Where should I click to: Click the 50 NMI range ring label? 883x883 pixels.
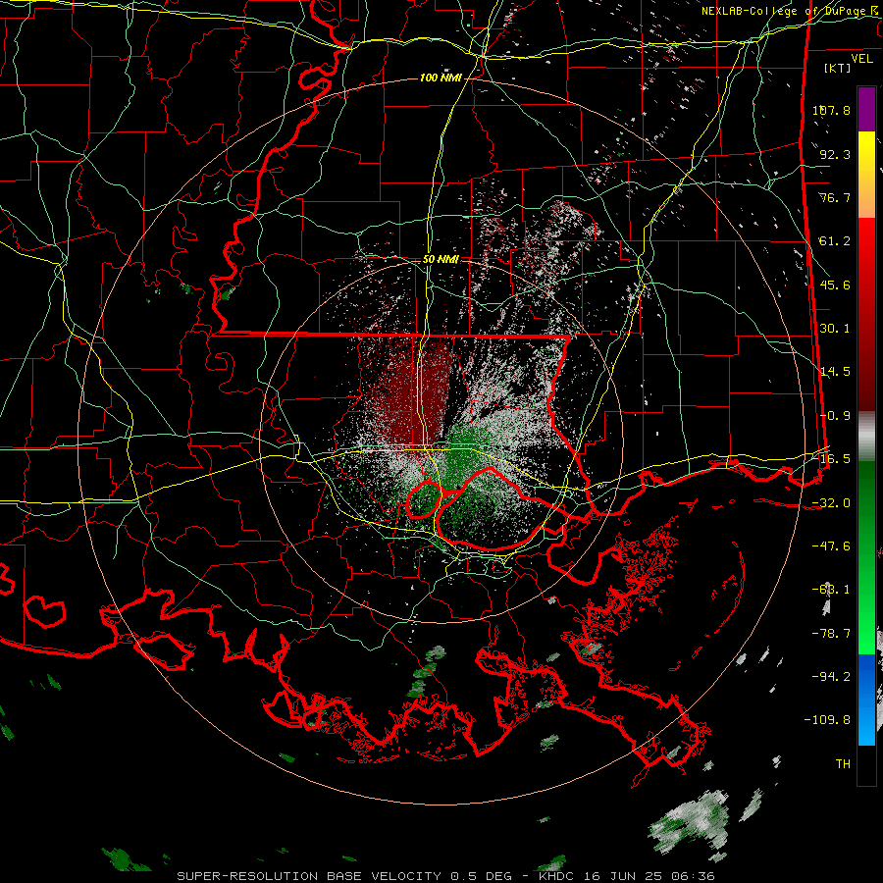(441, 260)
